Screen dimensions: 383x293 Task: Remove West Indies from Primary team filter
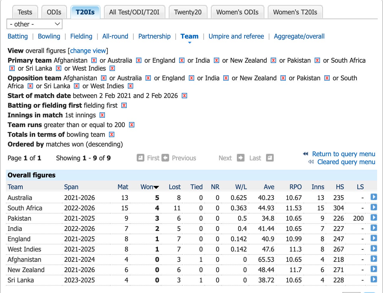pyautogui.click(x=112, y=68)
